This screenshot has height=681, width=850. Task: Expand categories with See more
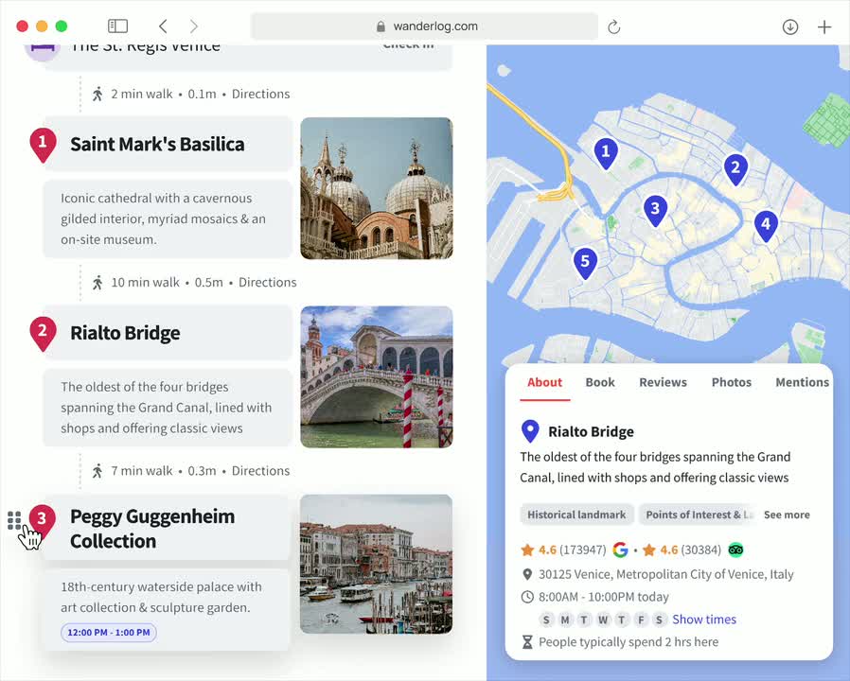click(x=787, y=515)
